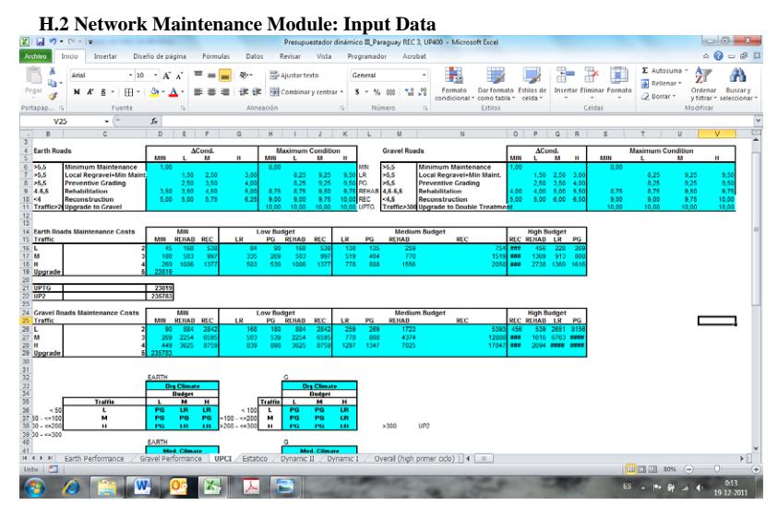Click the Ordenar y filtrar button

click(703, 84)
